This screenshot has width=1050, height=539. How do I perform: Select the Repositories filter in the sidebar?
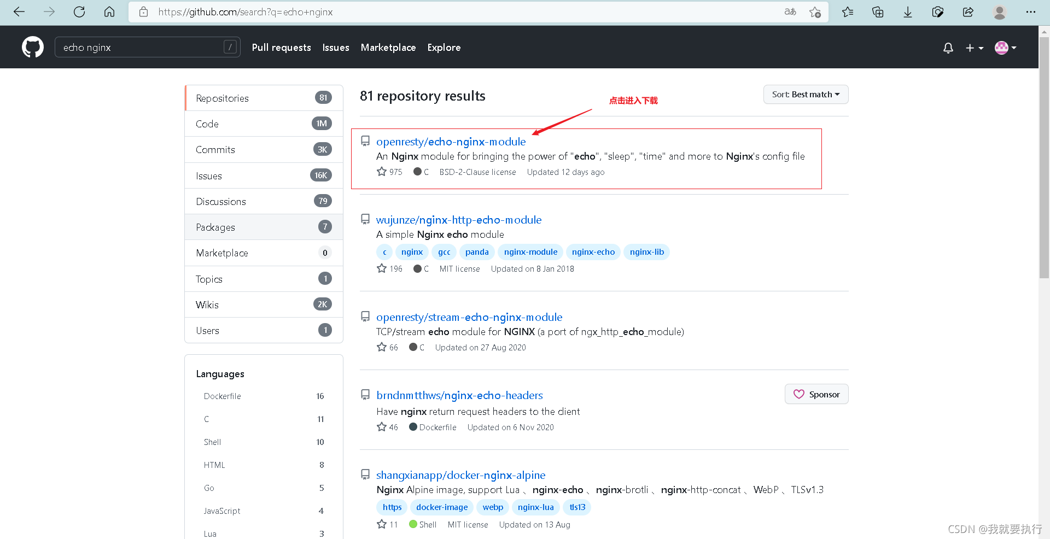[x=264, y=98]
